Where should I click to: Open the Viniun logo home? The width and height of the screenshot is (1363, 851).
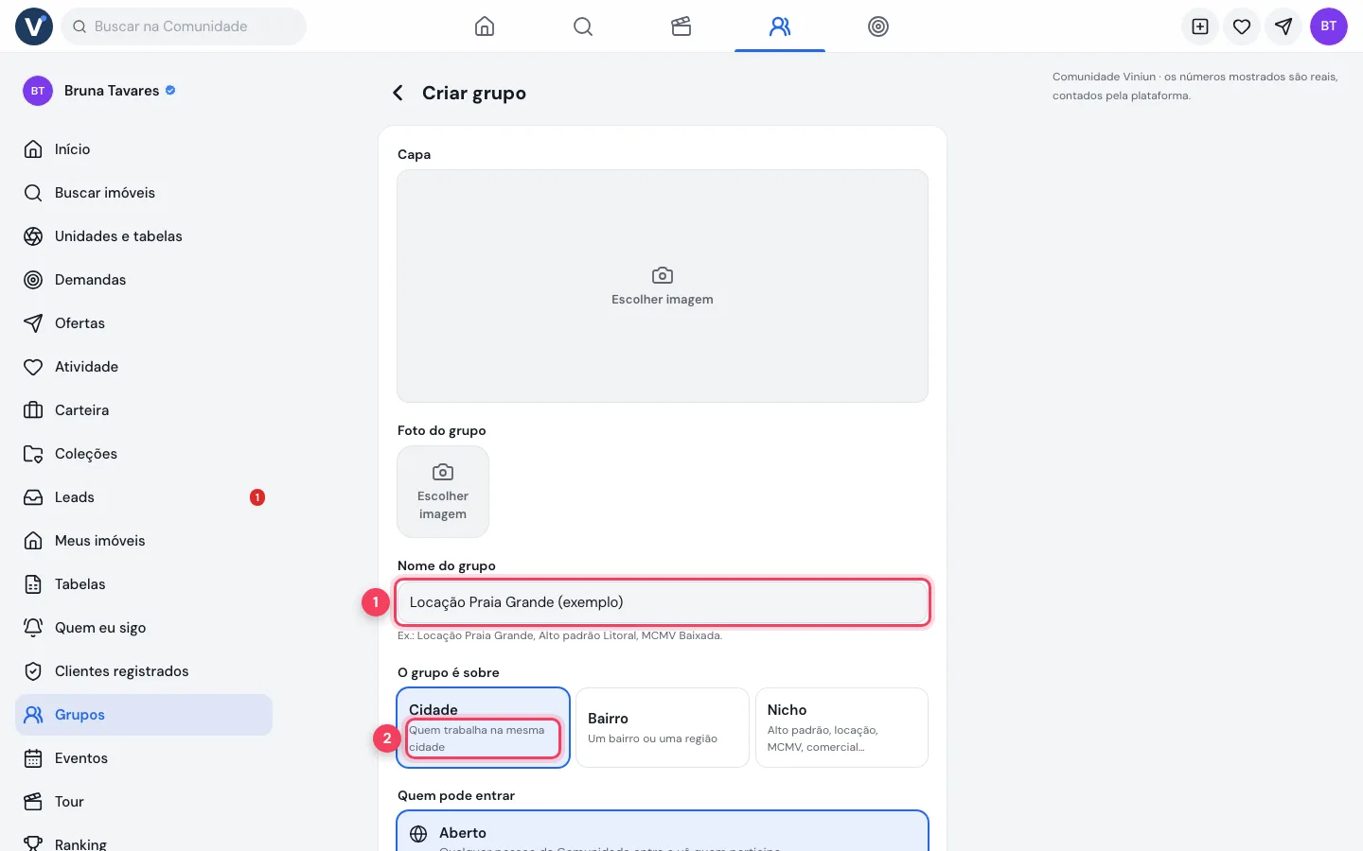(x=34, y=26)
